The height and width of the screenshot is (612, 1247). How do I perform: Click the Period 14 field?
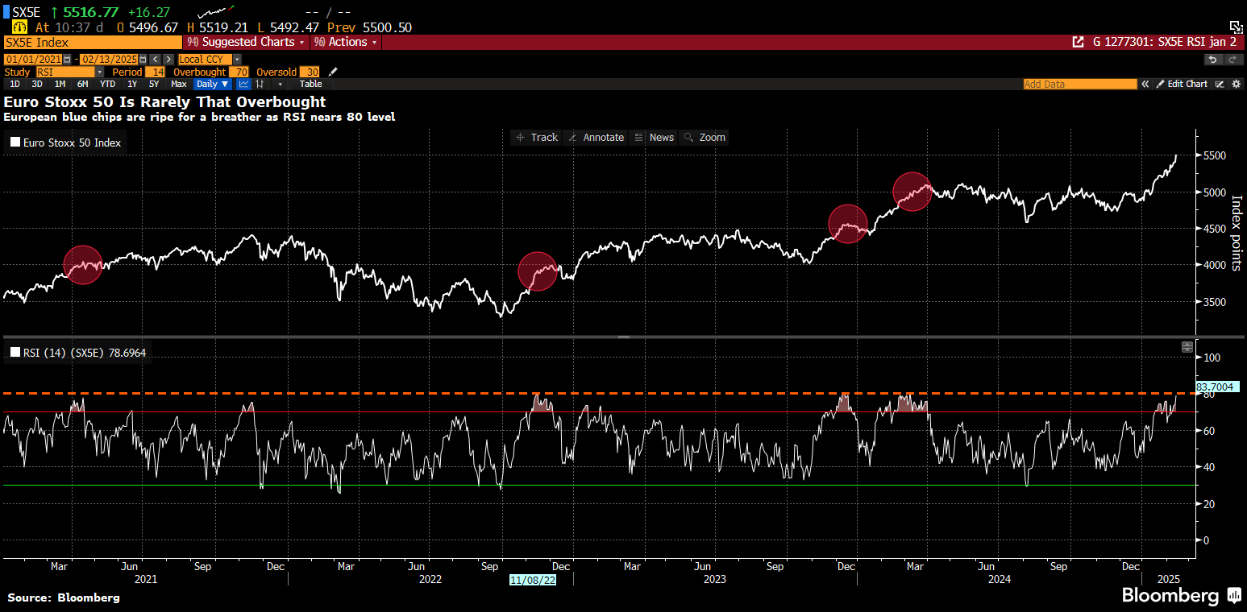click(155, 72)
